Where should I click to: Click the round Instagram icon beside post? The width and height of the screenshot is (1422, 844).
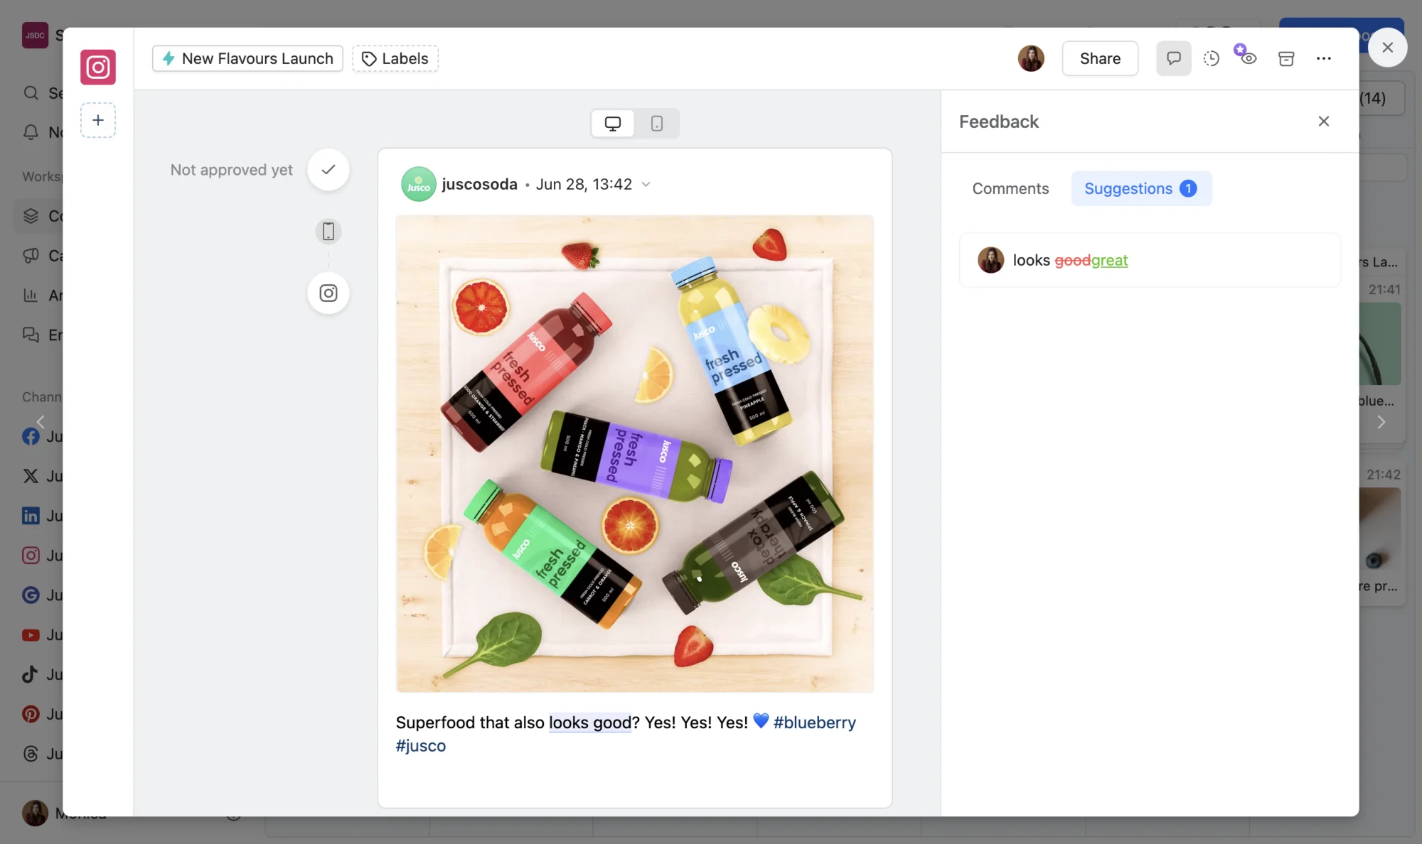[328, 293]
